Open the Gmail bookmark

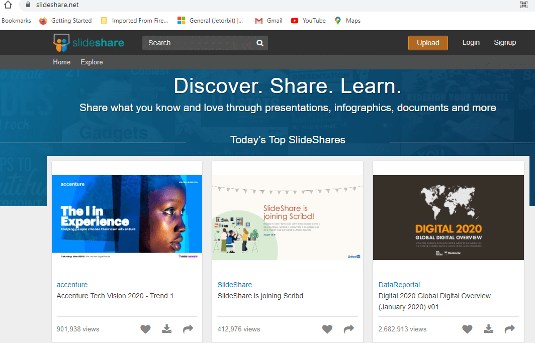(269, 21)
